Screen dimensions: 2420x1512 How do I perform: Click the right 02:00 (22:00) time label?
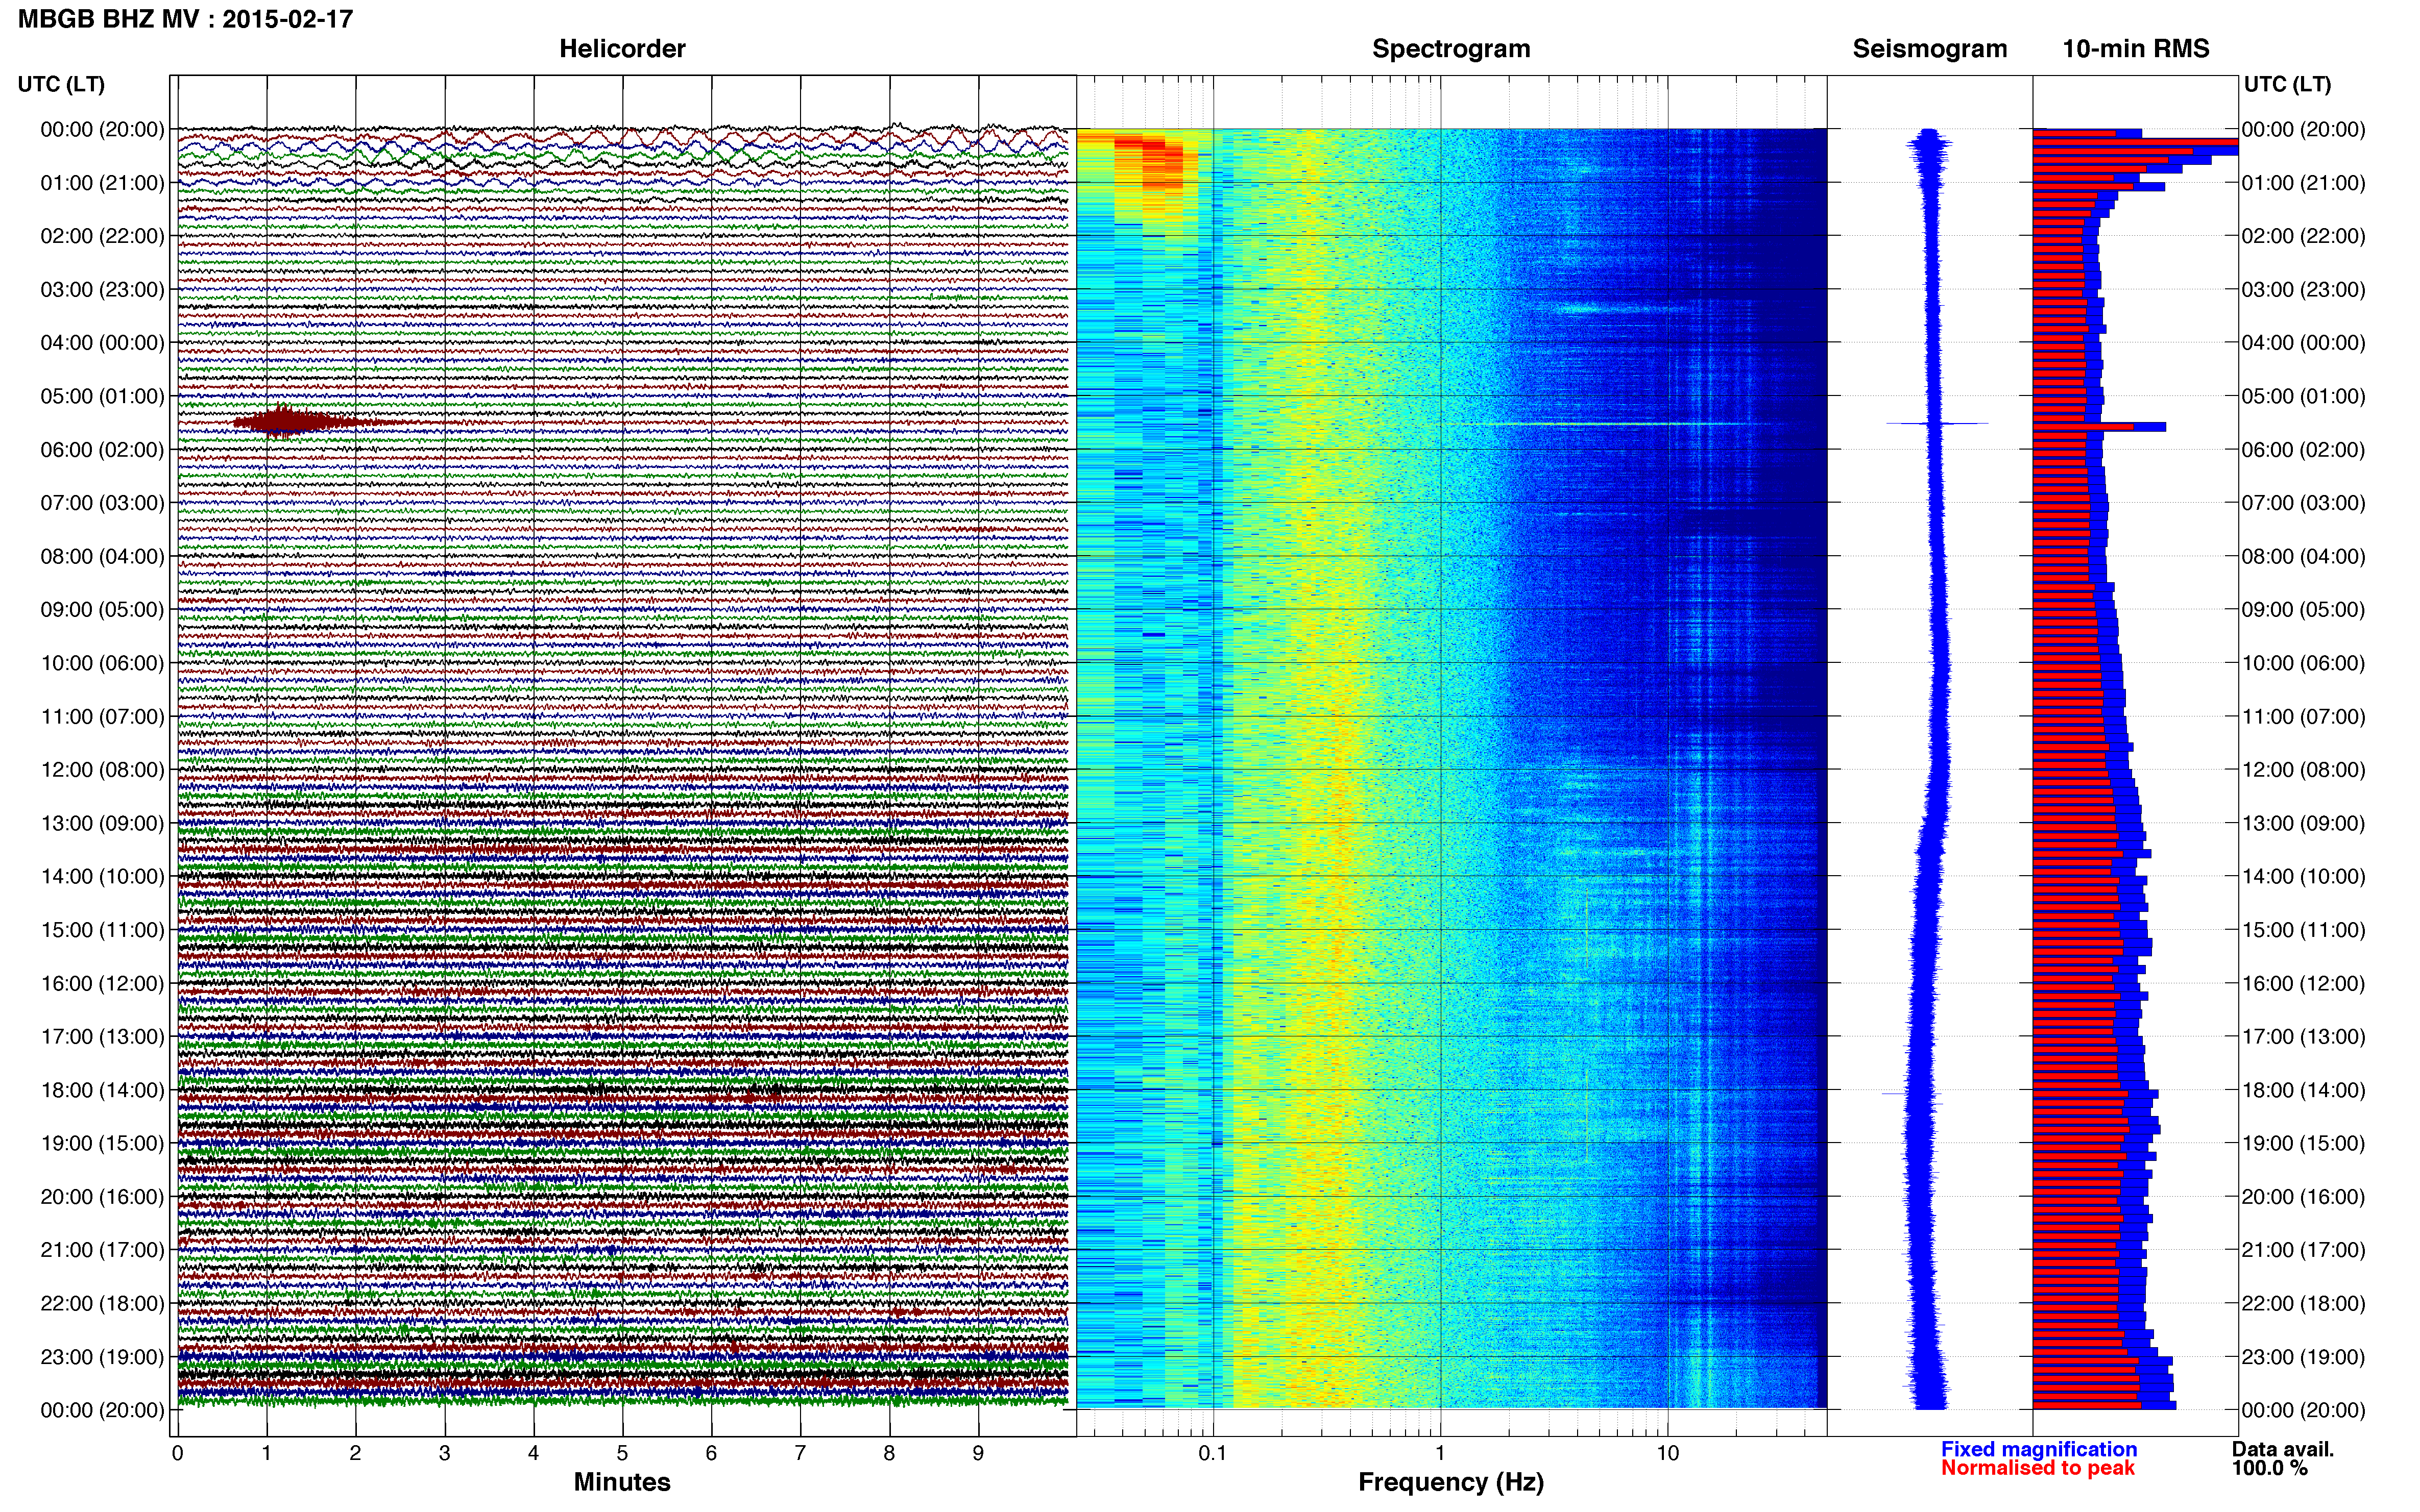(x=2303, y=236)
